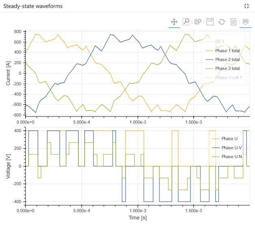Toggle Phase 2 total legend label
255x225 pixels.
click(x=227, y=59)
